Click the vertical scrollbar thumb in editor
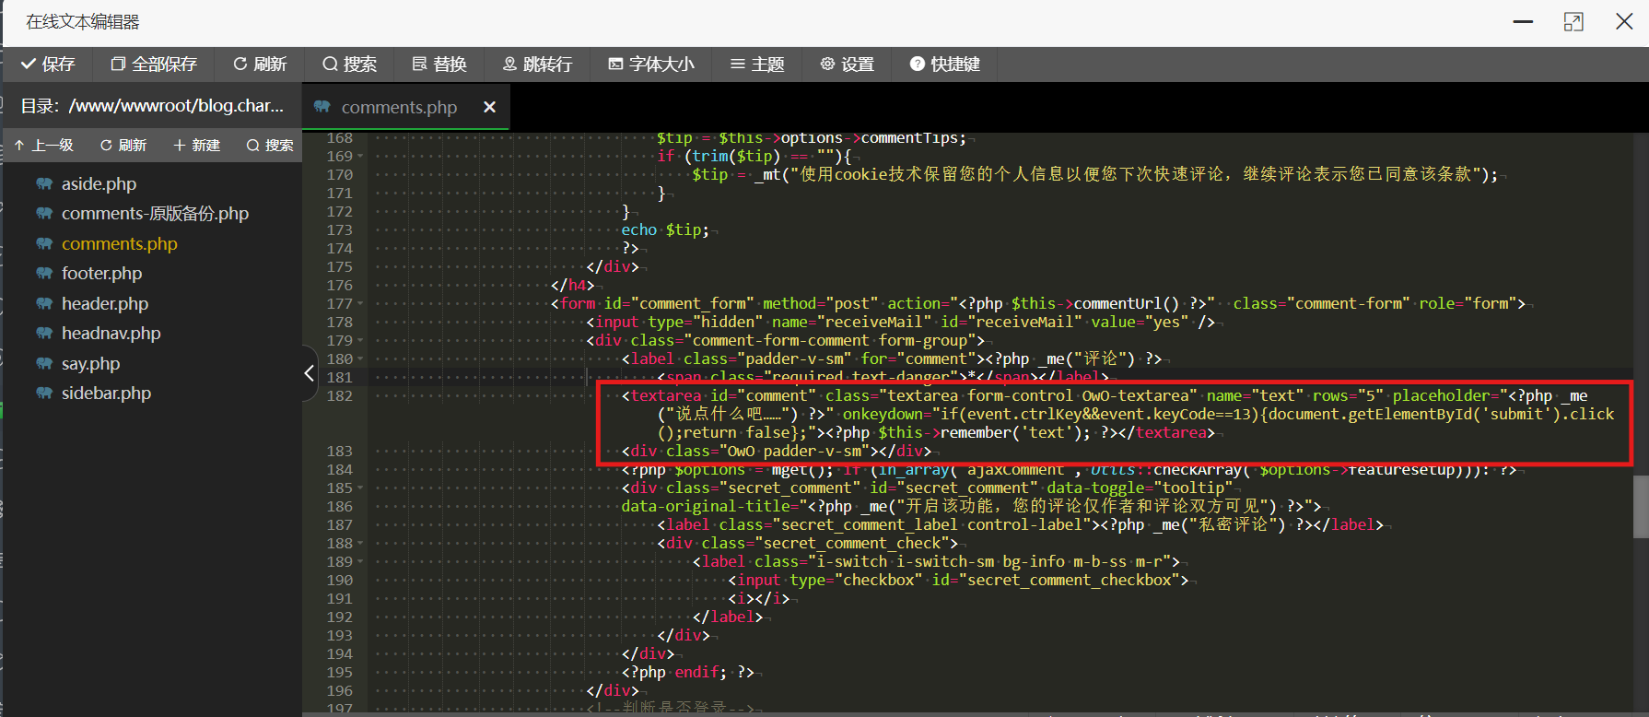The height and width of the screenshot is (717, 1649). (x=1641, y=506)
